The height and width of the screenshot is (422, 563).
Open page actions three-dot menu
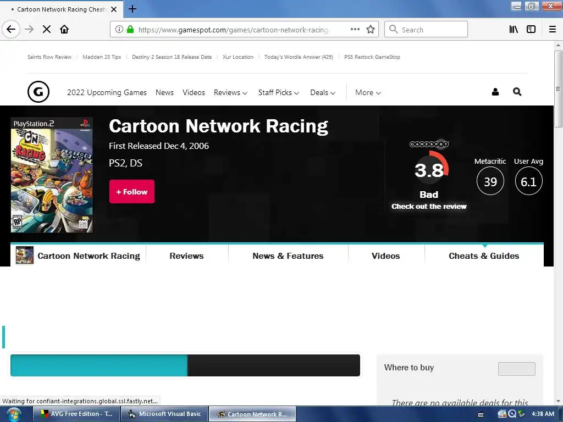coord(355,29)
